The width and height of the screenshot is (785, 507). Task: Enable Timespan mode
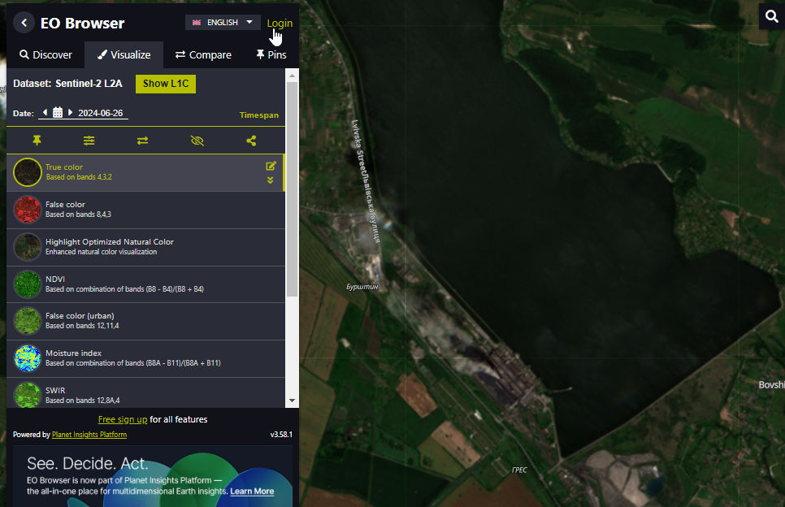pyautogui.click(x=259, y=115)
